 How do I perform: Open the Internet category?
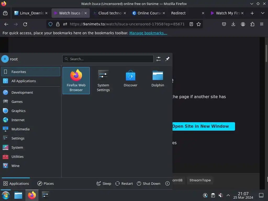[31, 120]
